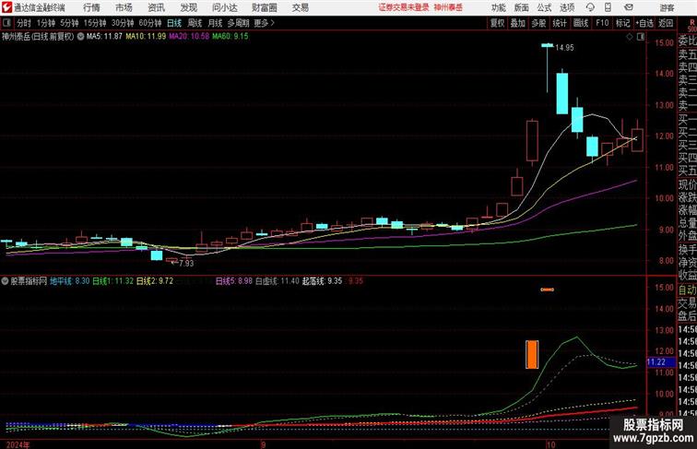Select the 周线 weekly period
Viewport: 697px width, 449px height.
[x=195, y=23]
